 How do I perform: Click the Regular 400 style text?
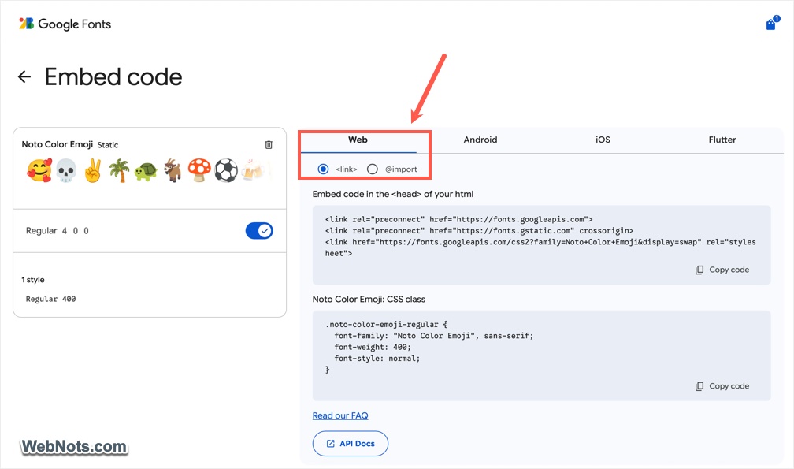(x=50, y=300)
